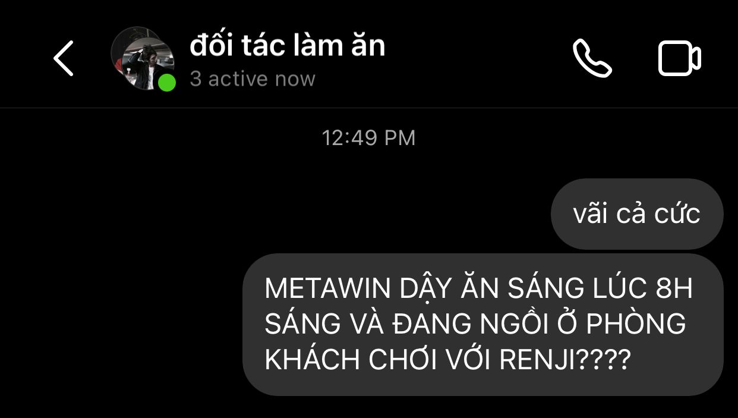
Task: Click the word "PHÒNG" in the message
Action: coord(636,325)
